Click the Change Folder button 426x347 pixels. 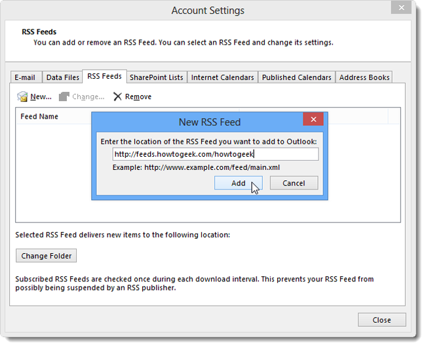coord(46,256)
